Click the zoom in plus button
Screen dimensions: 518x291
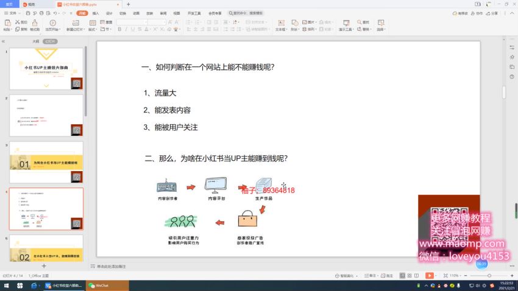512,276
